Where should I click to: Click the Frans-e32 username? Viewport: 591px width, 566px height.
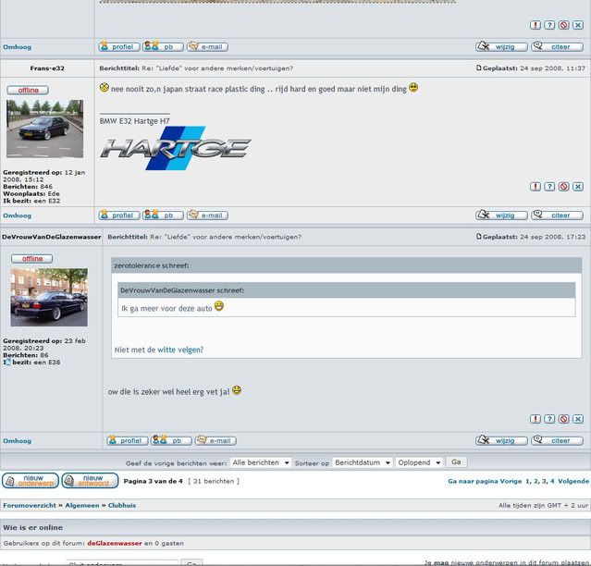[x=47, y=68]
